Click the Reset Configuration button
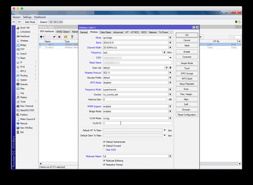Screen dimensions: 253x185 187,115
